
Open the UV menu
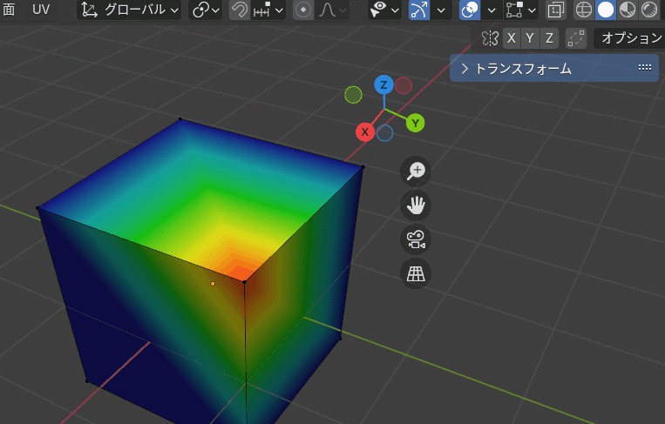[x=41, y=10]
